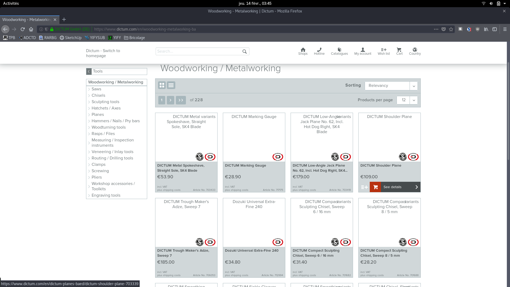The image size is (510, 287).
Task: Open Engraving tools category
Action: point(106,195)
